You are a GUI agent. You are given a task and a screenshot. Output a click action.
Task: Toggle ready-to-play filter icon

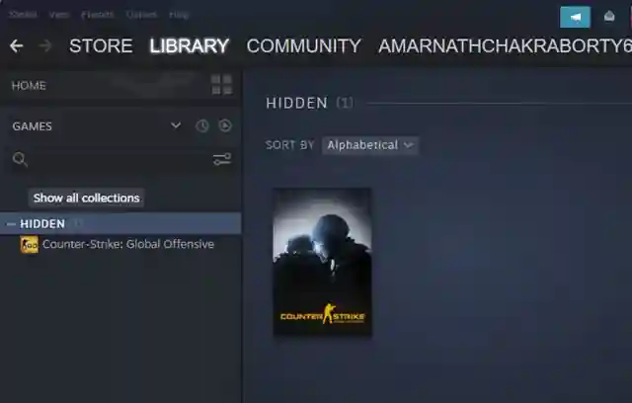click(x=225, y=125)
